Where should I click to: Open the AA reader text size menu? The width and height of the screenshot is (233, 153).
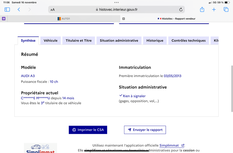click(x=53, y=10)
